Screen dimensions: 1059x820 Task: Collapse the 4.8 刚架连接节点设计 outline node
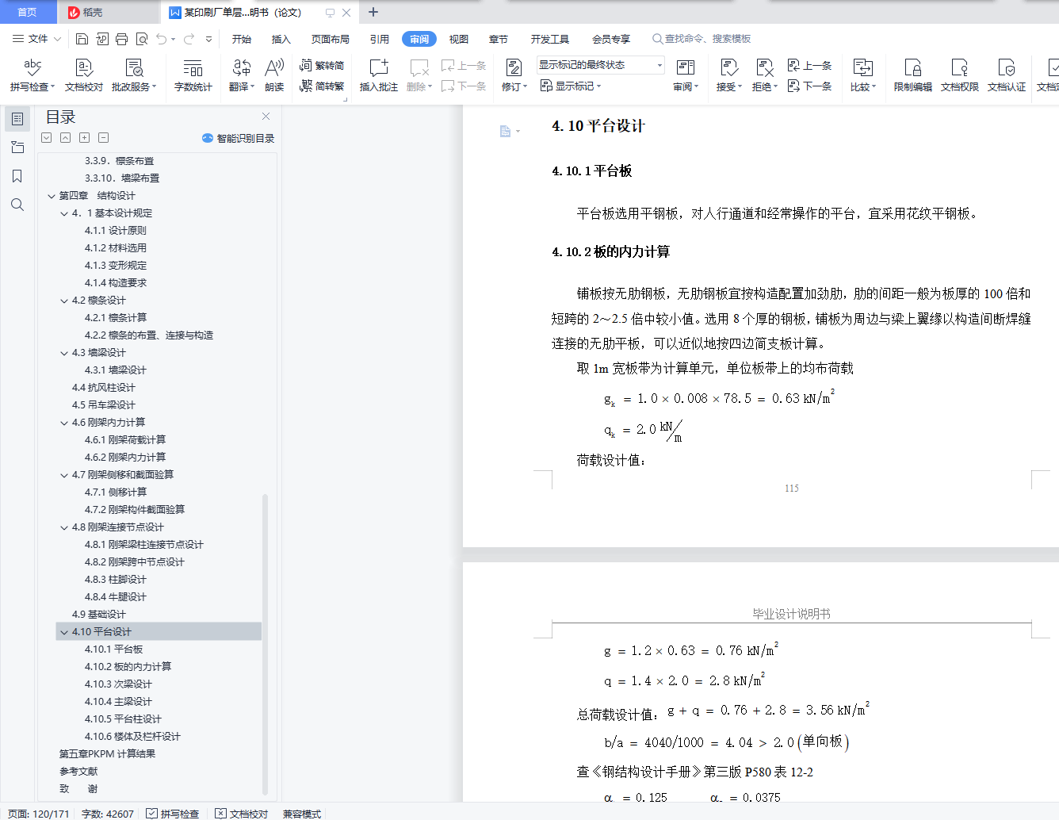pos(64,527)
